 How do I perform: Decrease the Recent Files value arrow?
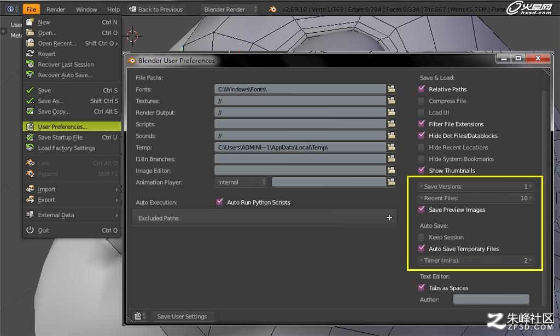click(421, 198)
